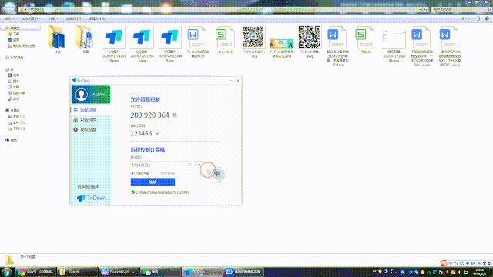Click the blue connect button

coord(153,182)
